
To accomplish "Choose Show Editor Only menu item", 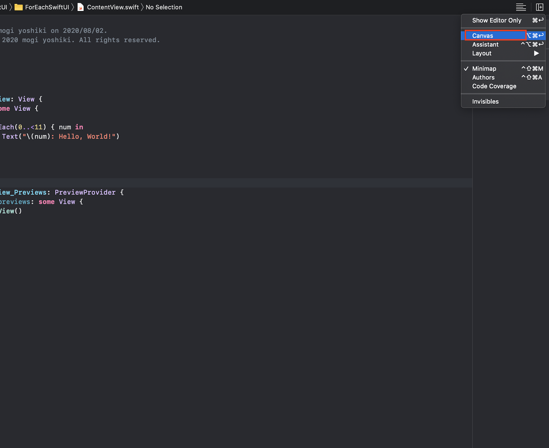I will pos(503,20).
